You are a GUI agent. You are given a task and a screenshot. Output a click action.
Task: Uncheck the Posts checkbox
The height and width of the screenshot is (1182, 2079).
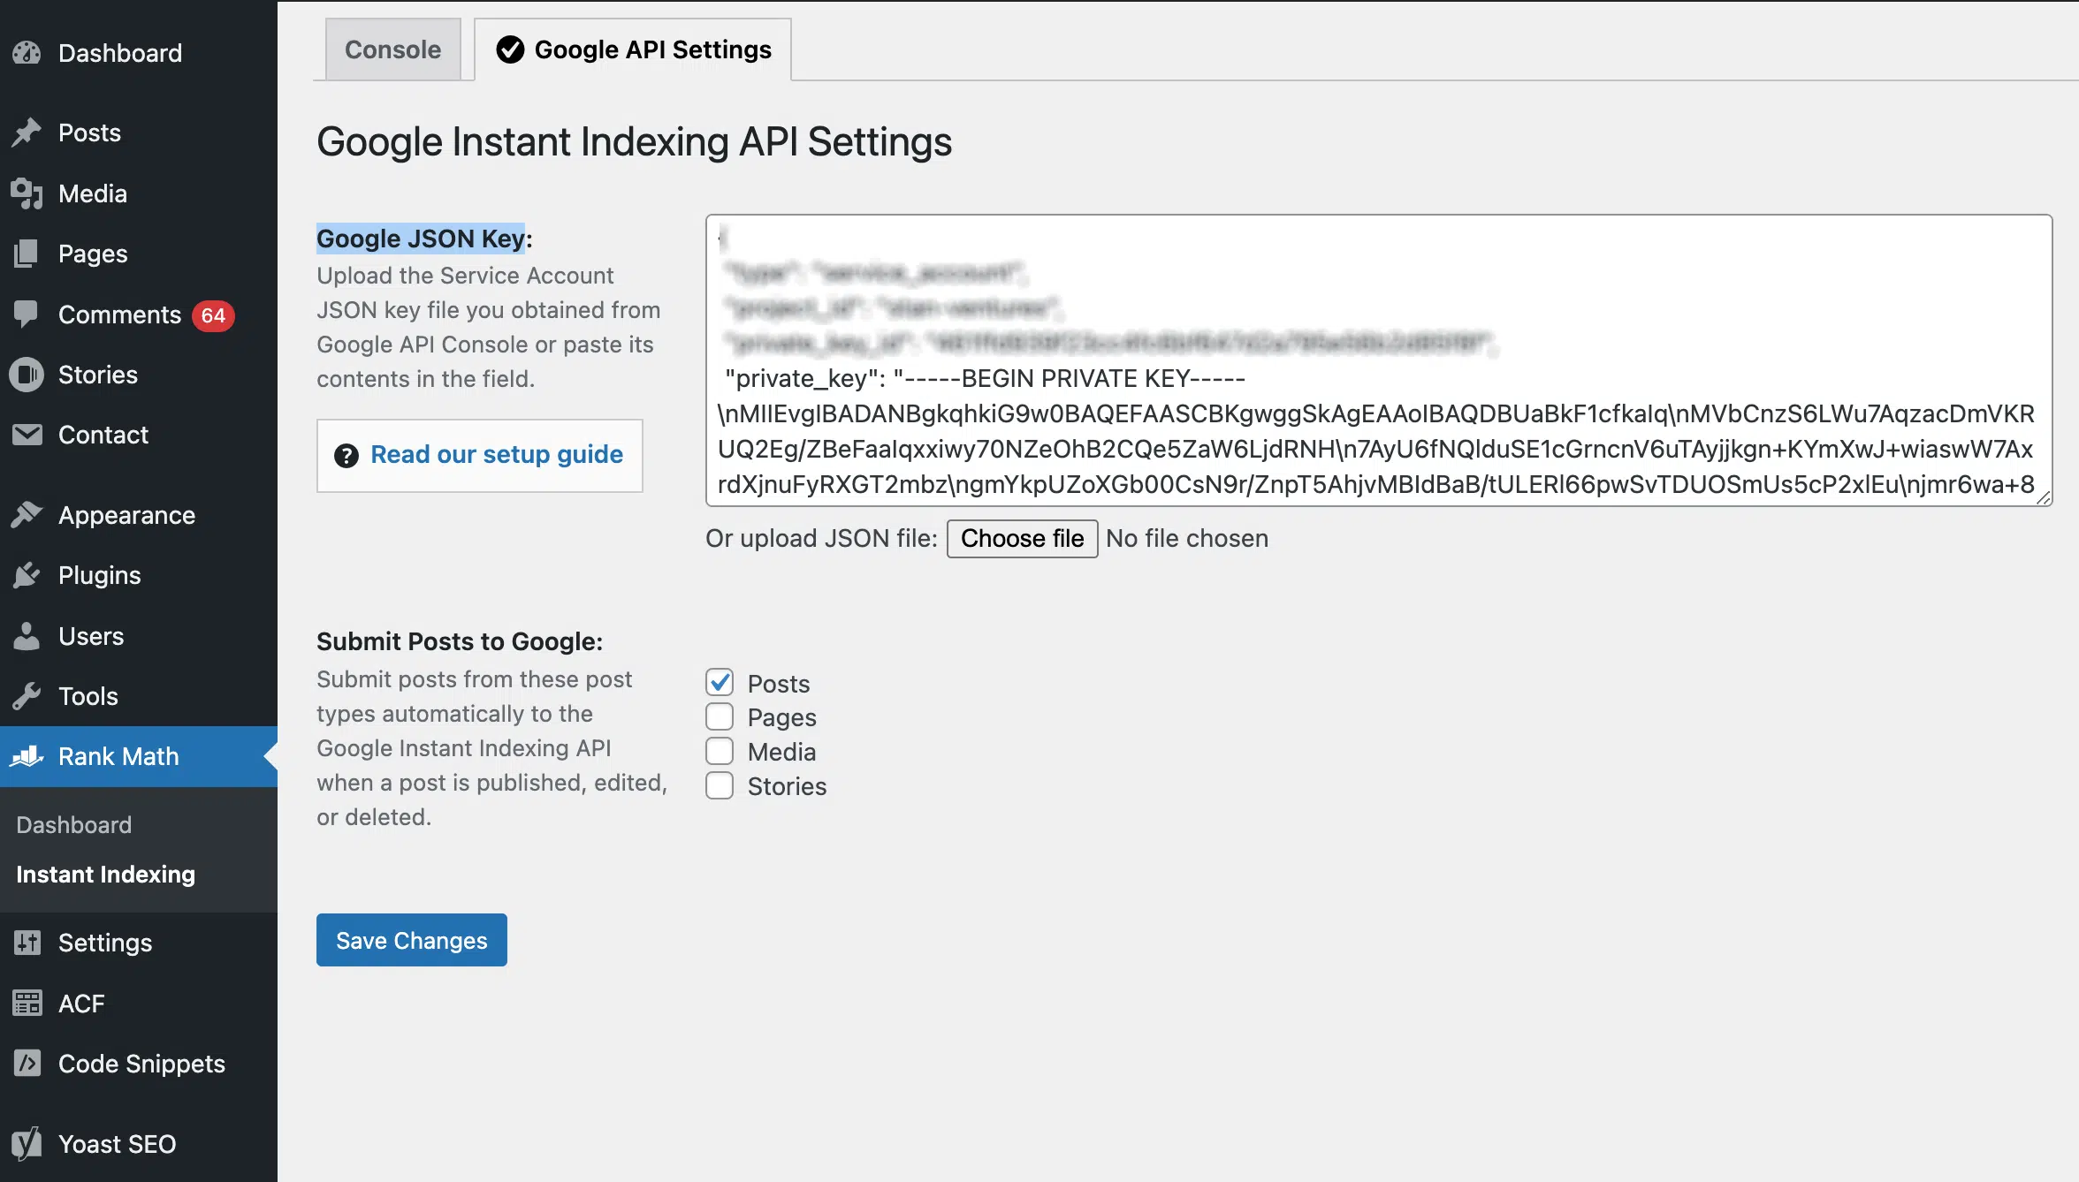pos(720,683)
